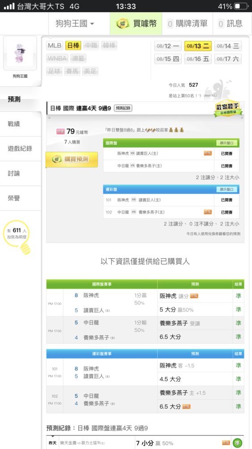Click the 狗狗王國 profile avatar
252x449 pixels.
[20, 53]
